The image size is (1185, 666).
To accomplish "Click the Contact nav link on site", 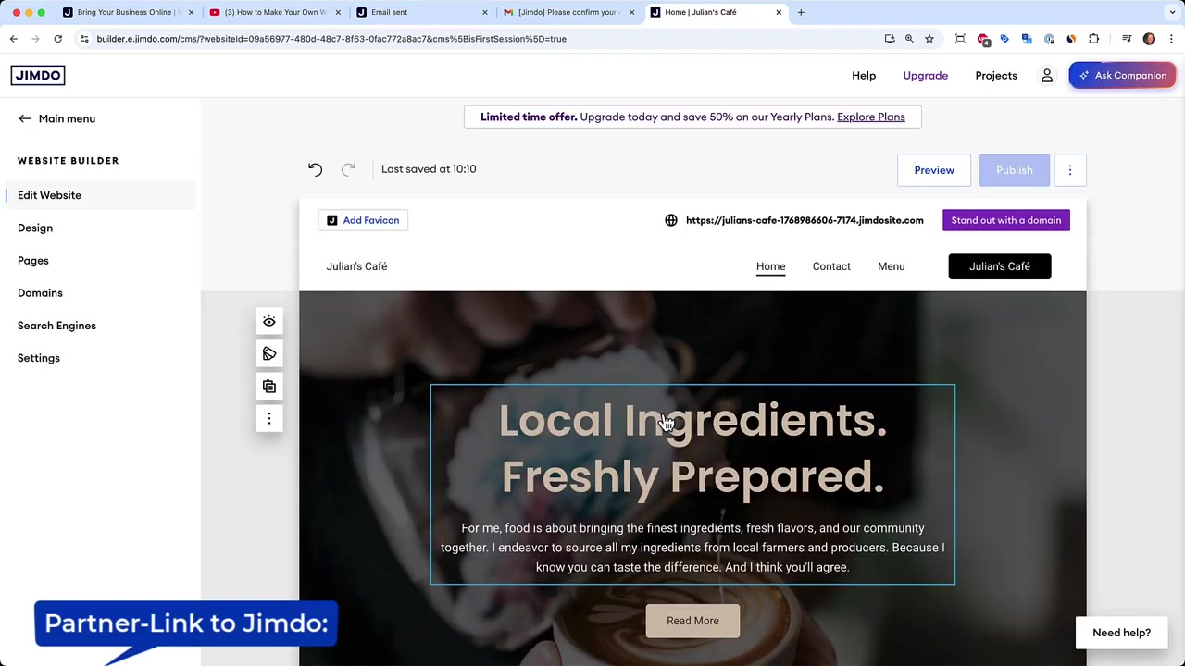I will [831, 266].
